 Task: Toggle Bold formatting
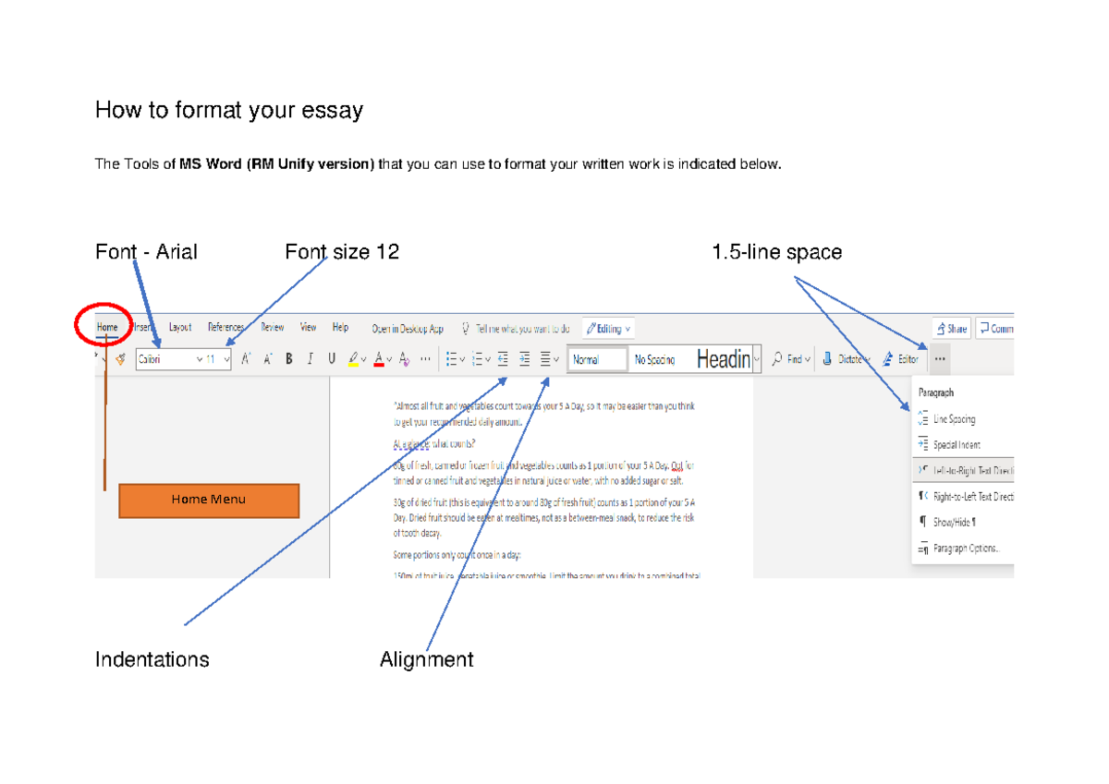(288, 358)
